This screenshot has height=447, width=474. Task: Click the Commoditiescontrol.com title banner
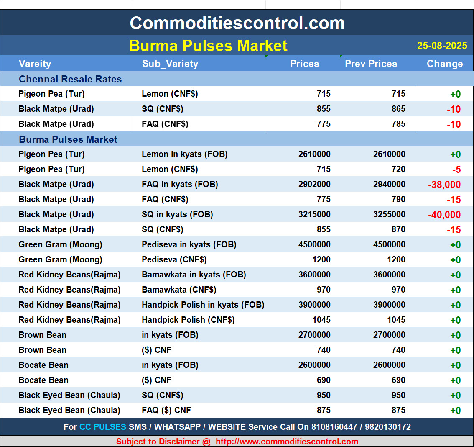pos(237,23)
